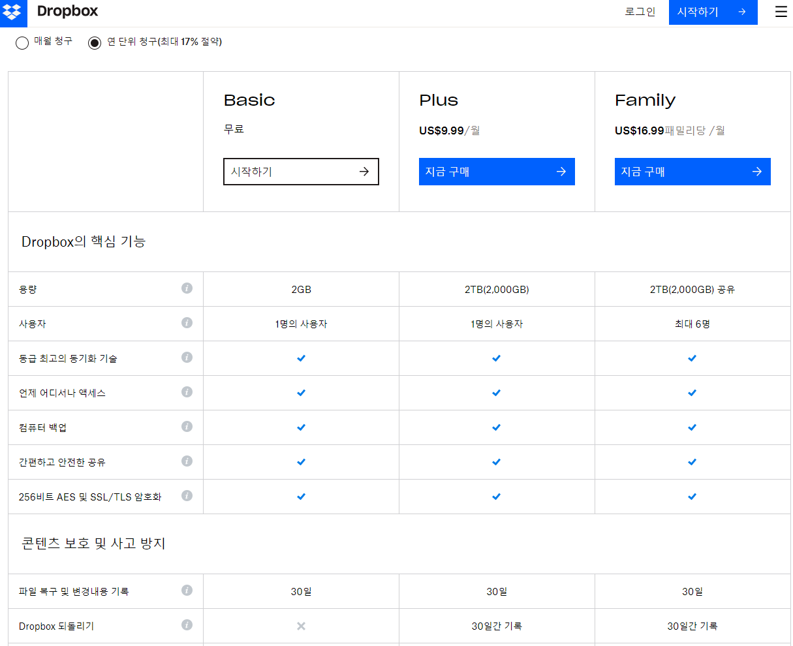793x646 pixels.
Task: Click Basic checkmark in 컴퓨터 백업 row
Action: click(301, 427)
